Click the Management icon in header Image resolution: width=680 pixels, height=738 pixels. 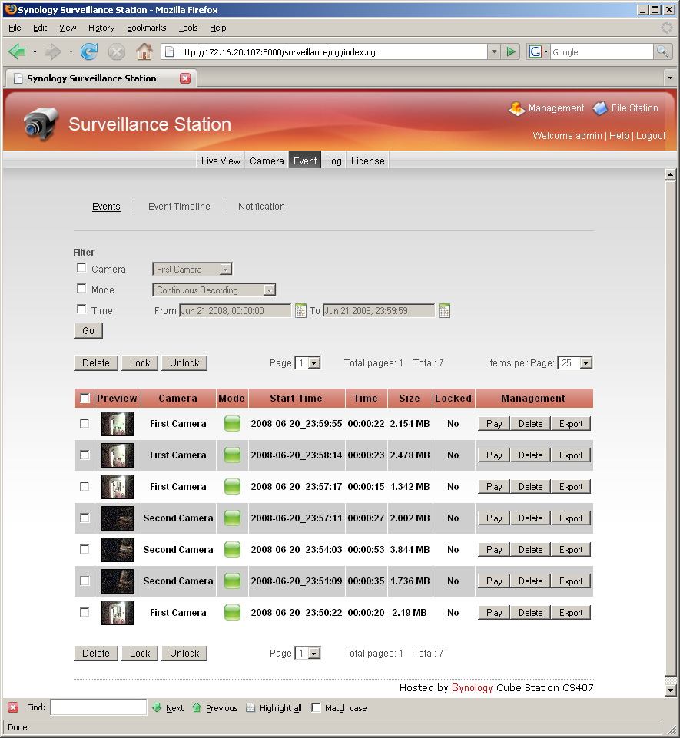(517, 108)
